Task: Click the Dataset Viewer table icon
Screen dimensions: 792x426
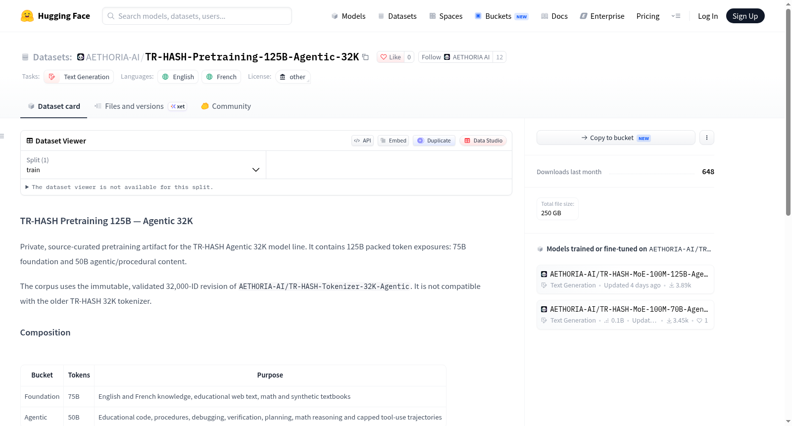Action: 30,141
